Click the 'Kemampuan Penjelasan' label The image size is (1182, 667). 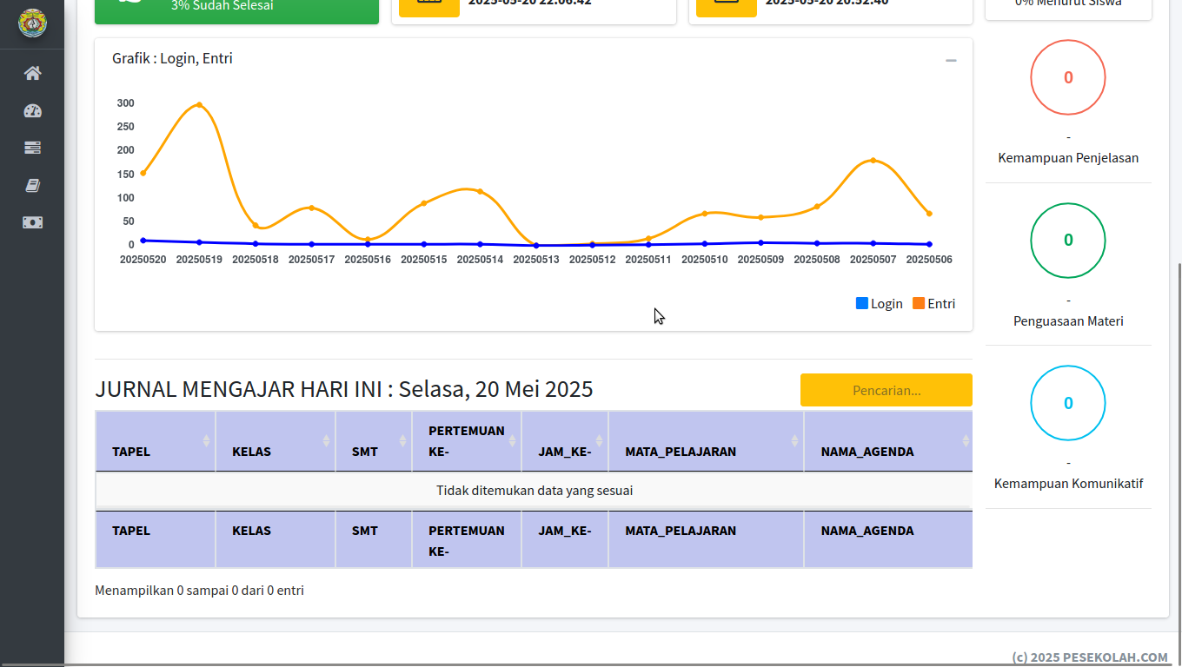[x=1068, y=158]
